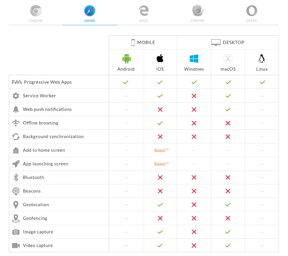Viewport: 288px width, 256px height.
Task: Click the Windows column label
Action: pyautogui.click(x=194, y=69)
